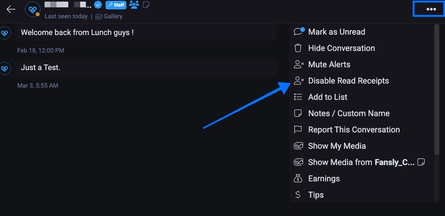Toggle Mute Alerts for this conversation

(329, 64)
